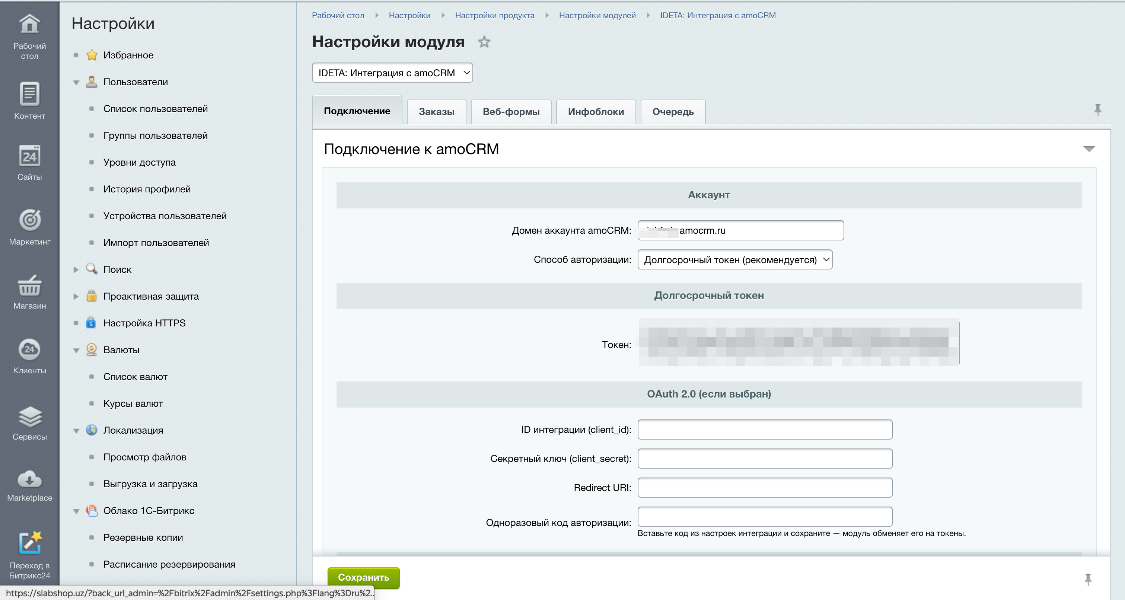Switch to the Веб-формы tab
Screen dimensions: 1125x600
click(x=511, y=112)
